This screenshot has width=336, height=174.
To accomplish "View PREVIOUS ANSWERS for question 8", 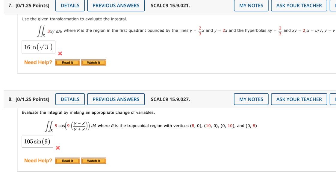I will [x=116, y=99].
